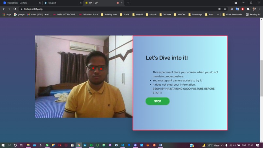Expand the internships bookmark folder

tap(195, 14)
